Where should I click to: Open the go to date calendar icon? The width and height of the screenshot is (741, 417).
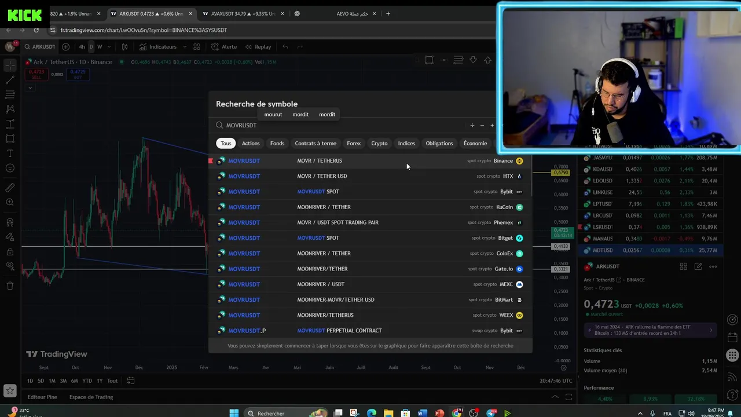[x=131, y=381]
